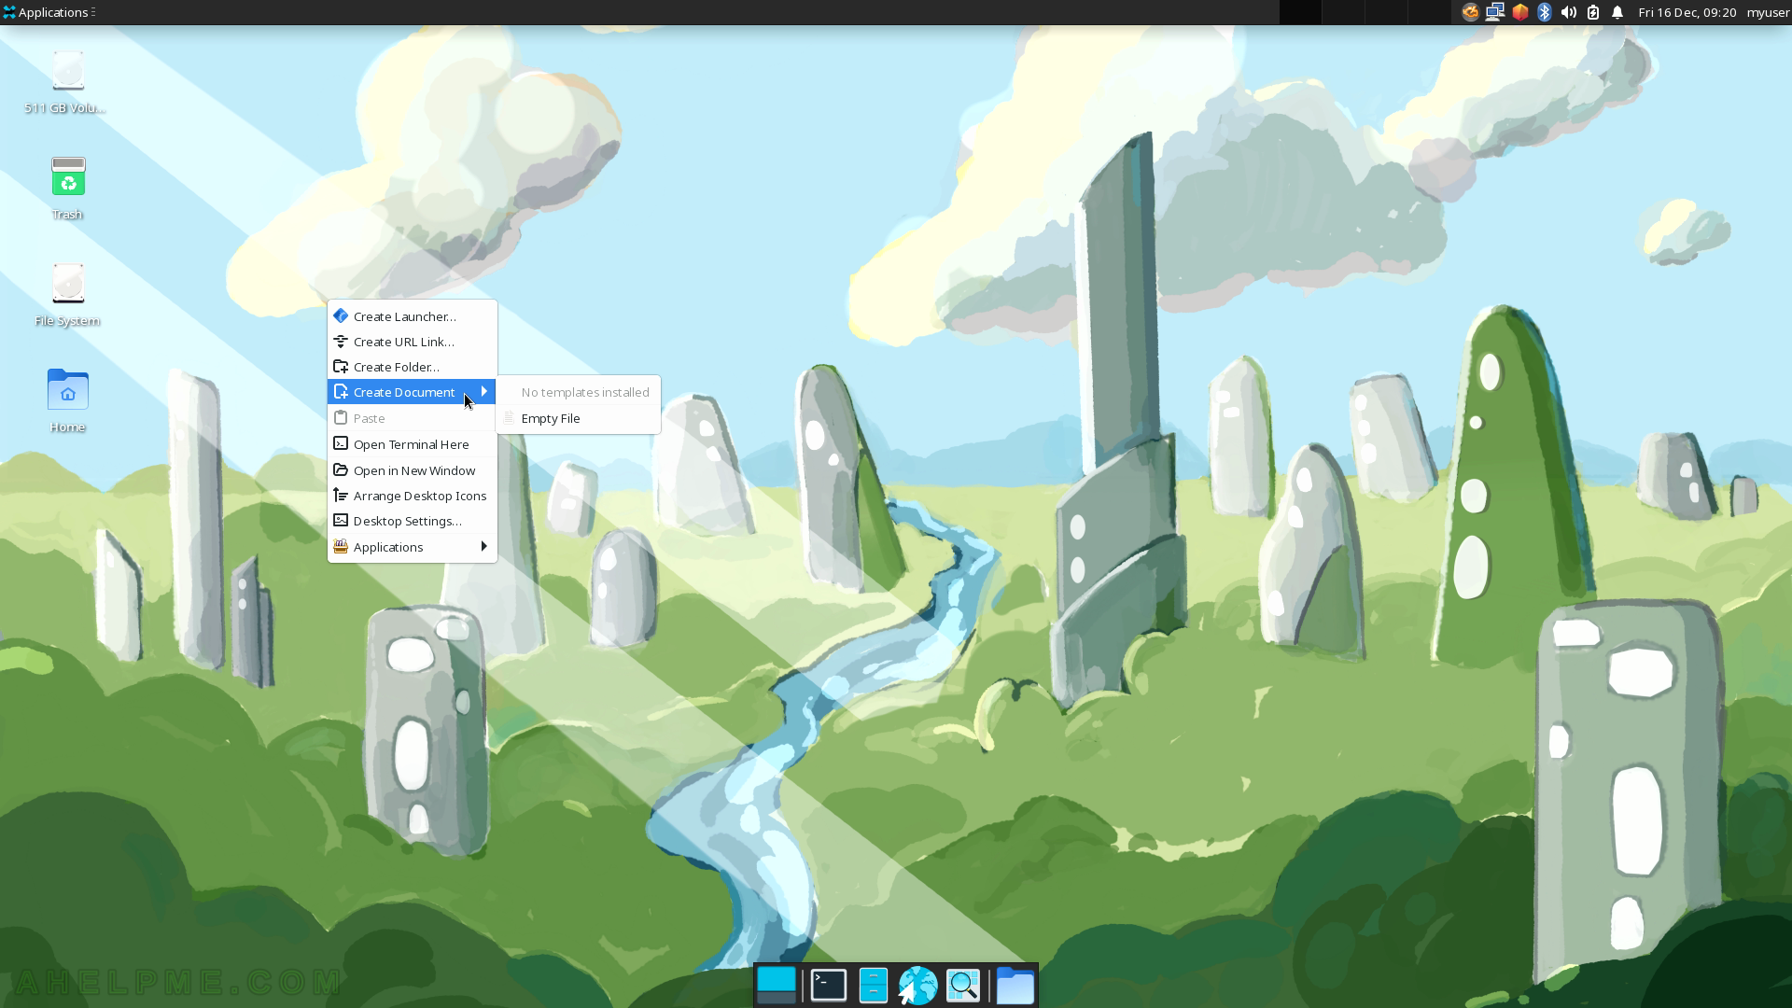Click the orange hexagon tray icon
Viewport: 1792px width, 1008px height.
pyautogui.click(x=1520, y=12)
